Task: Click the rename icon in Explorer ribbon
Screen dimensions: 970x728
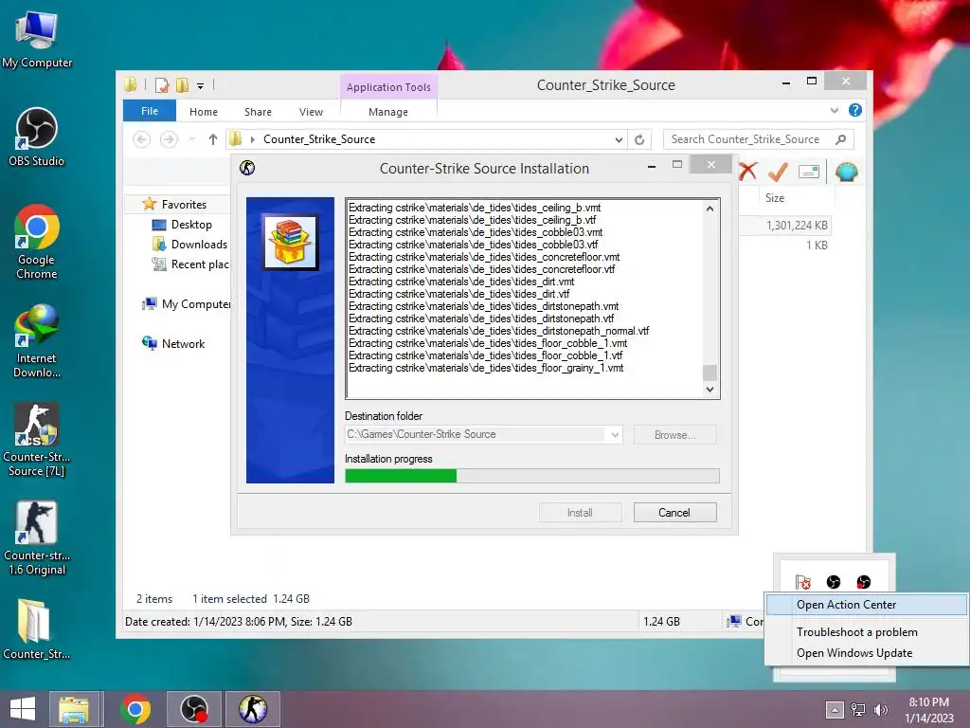Action: pos(809,172)
